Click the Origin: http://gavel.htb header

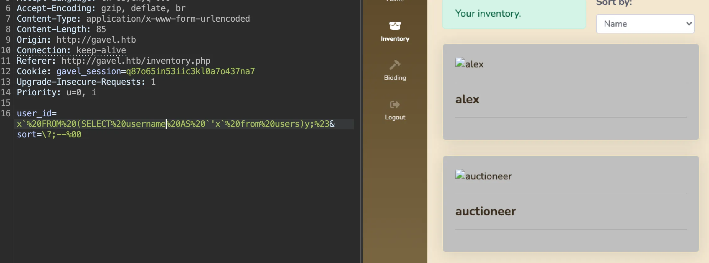coord(76,40)
